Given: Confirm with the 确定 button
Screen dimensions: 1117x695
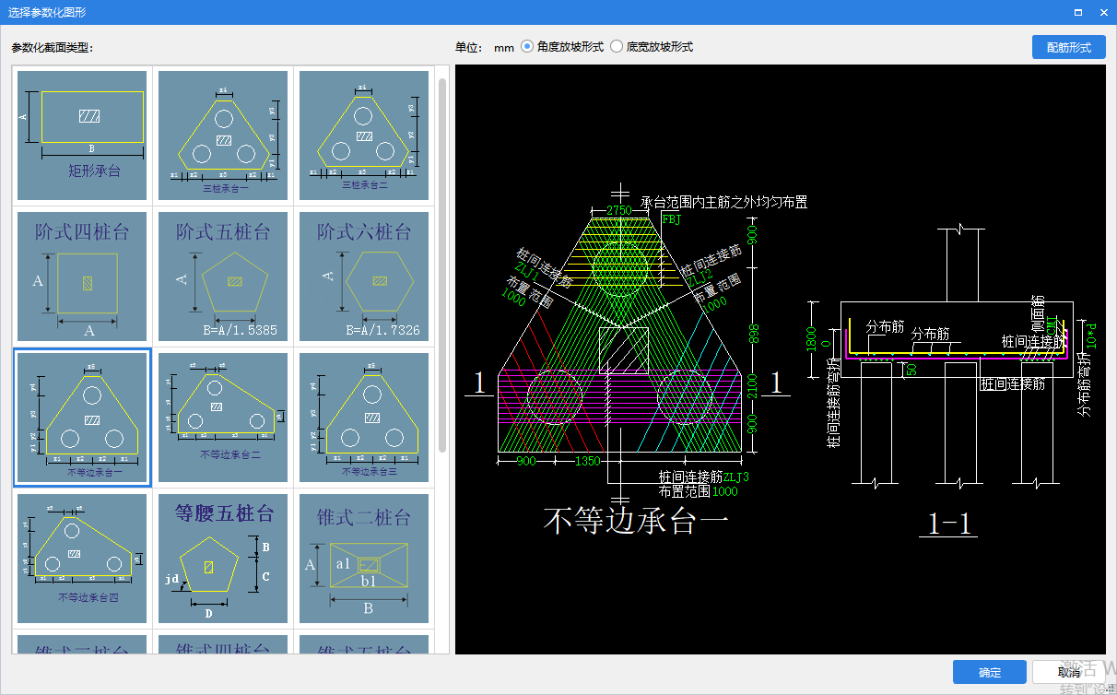Looking at the screenshot, I should [990, 672].
